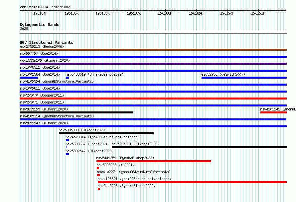Click the black nsv5835195 variant bar
Screen dimensions: 296x202
pos(76,112)
